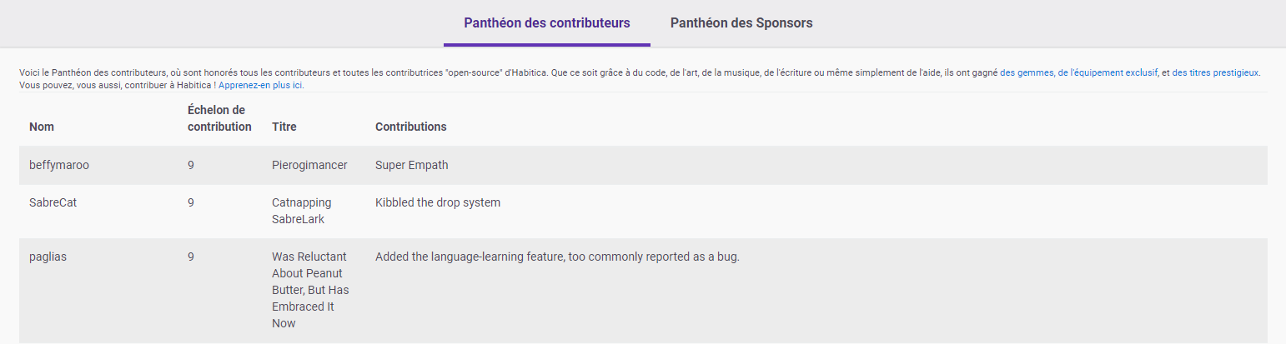1286x344 pixels.
Task: Follow the 'des gemmes' link
Action: [1027, 73]
